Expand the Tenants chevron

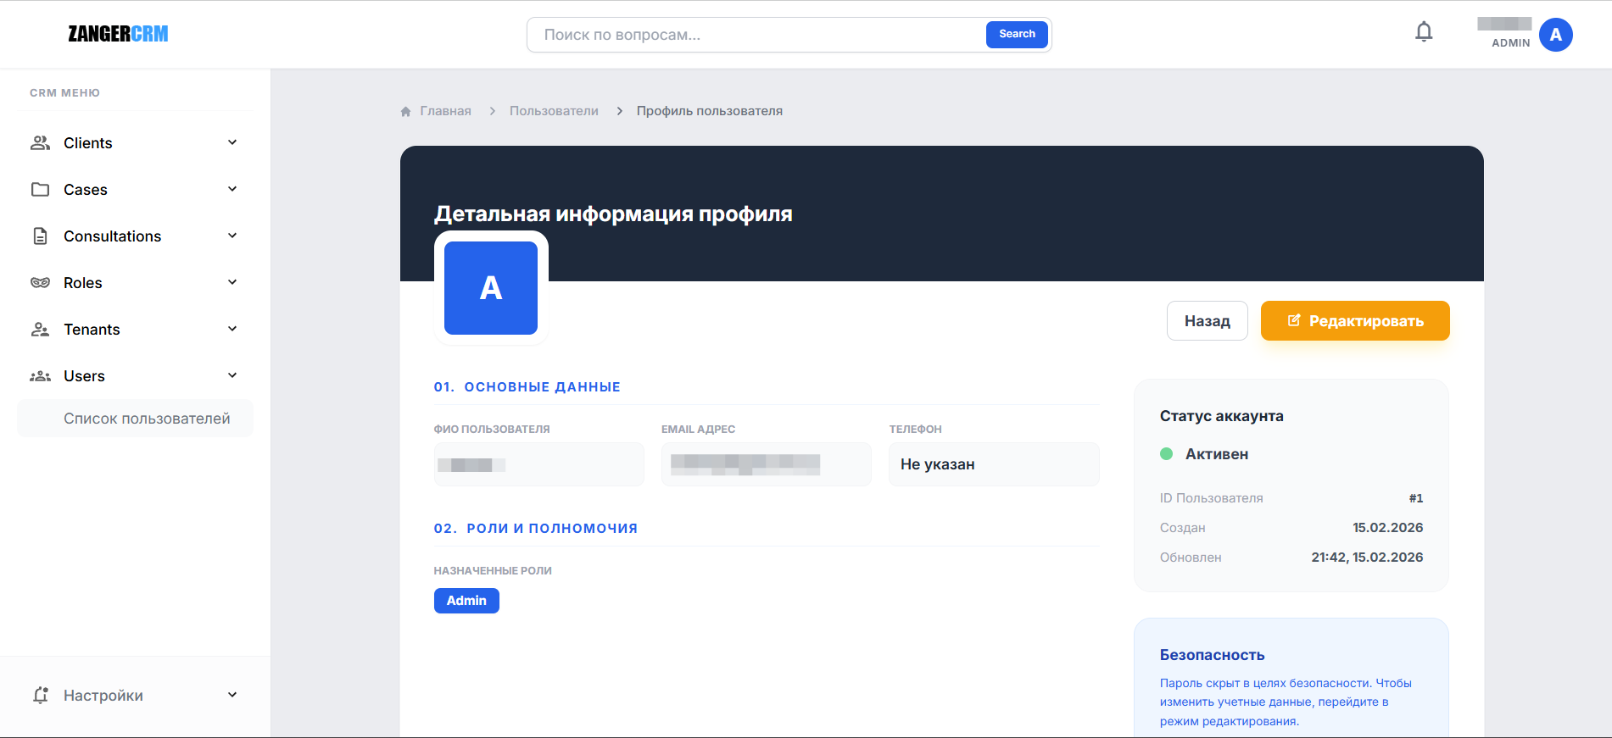232,329
